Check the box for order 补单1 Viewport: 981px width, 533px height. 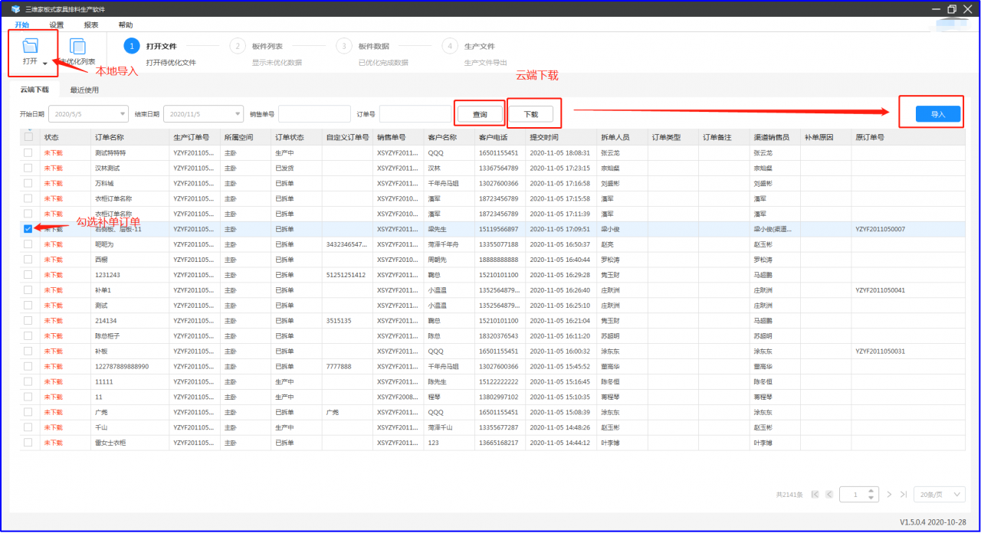28,290
